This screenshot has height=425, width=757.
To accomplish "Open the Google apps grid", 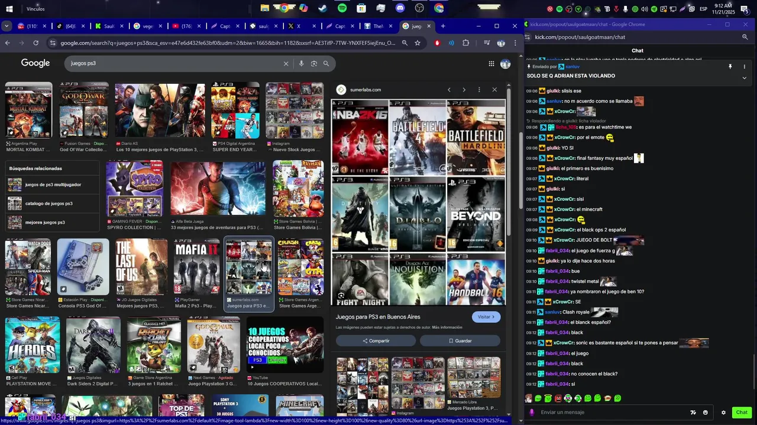I will (x=491, y=64).
